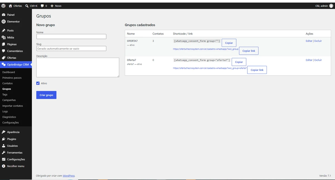335x180 pixels.
Task: Click the Usuários person icon
Action: point(4,146)
